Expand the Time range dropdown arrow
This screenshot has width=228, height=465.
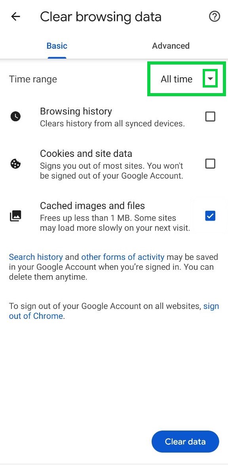[210, 79]
